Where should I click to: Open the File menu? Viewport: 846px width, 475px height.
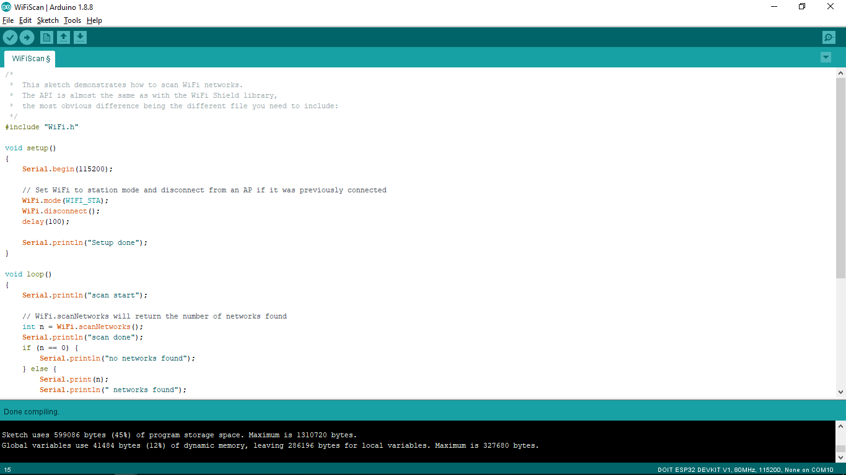tap(8, 20)
